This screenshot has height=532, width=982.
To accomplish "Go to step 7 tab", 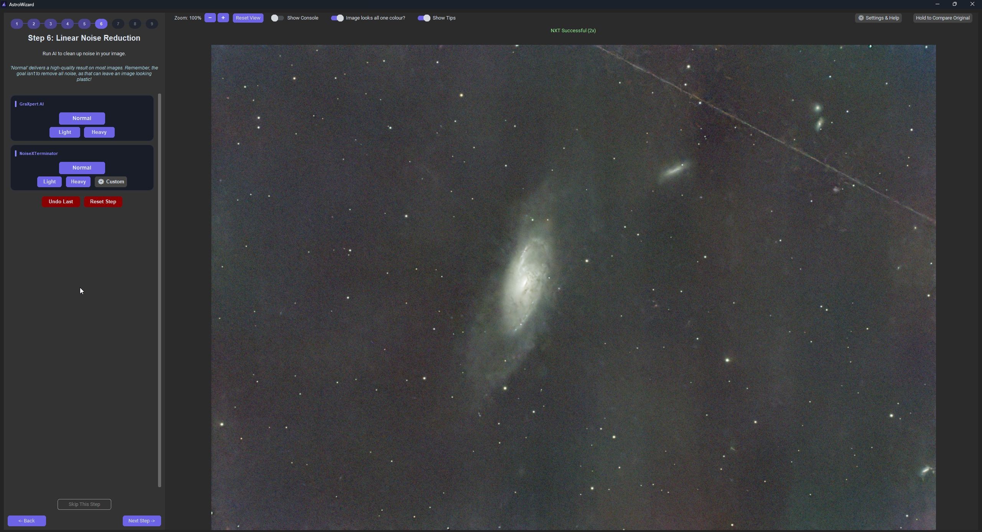I will pos(118,24).
